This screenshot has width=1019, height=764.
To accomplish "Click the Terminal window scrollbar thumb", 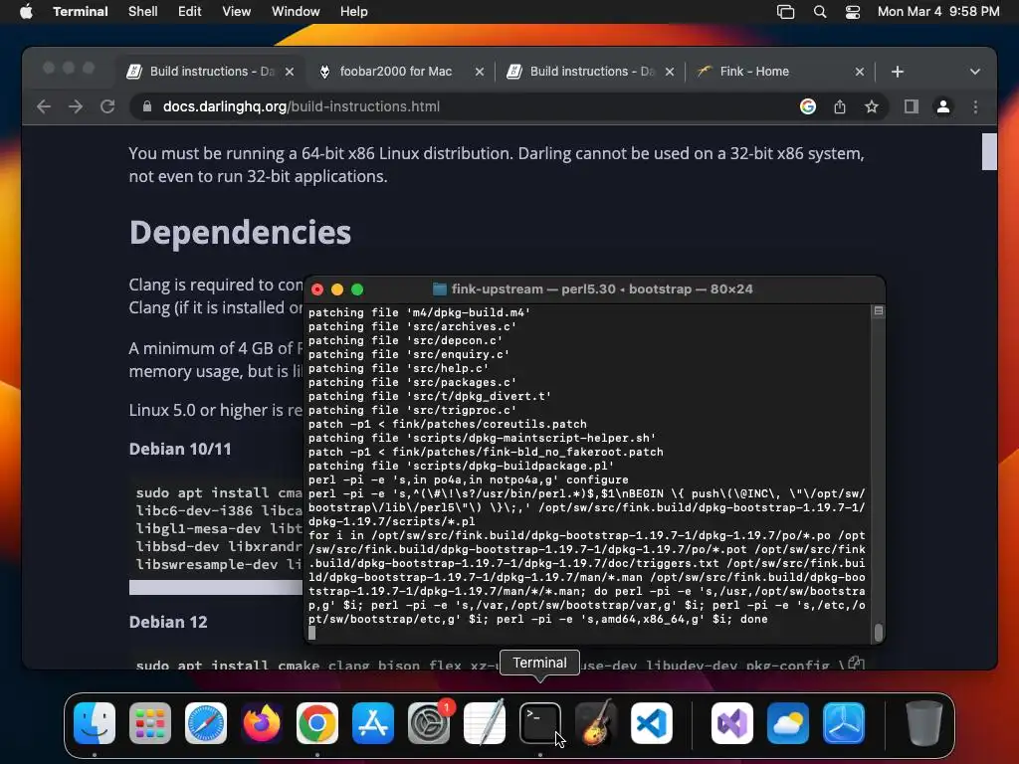I will click(x=879, y=632).
